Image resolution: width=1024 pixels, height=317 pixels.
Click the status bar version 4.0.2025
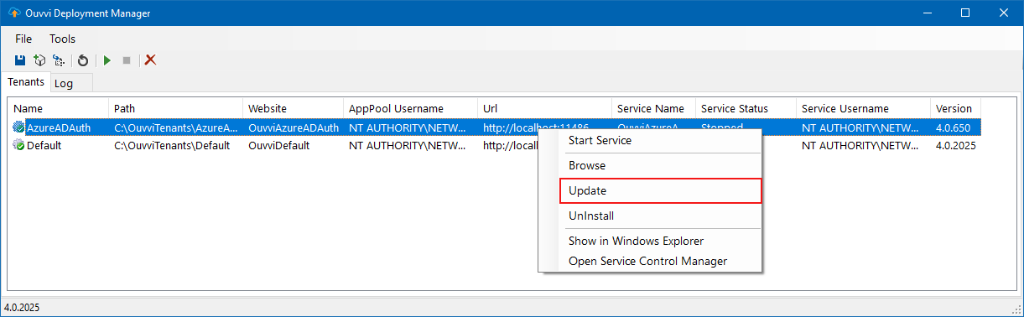22,308
